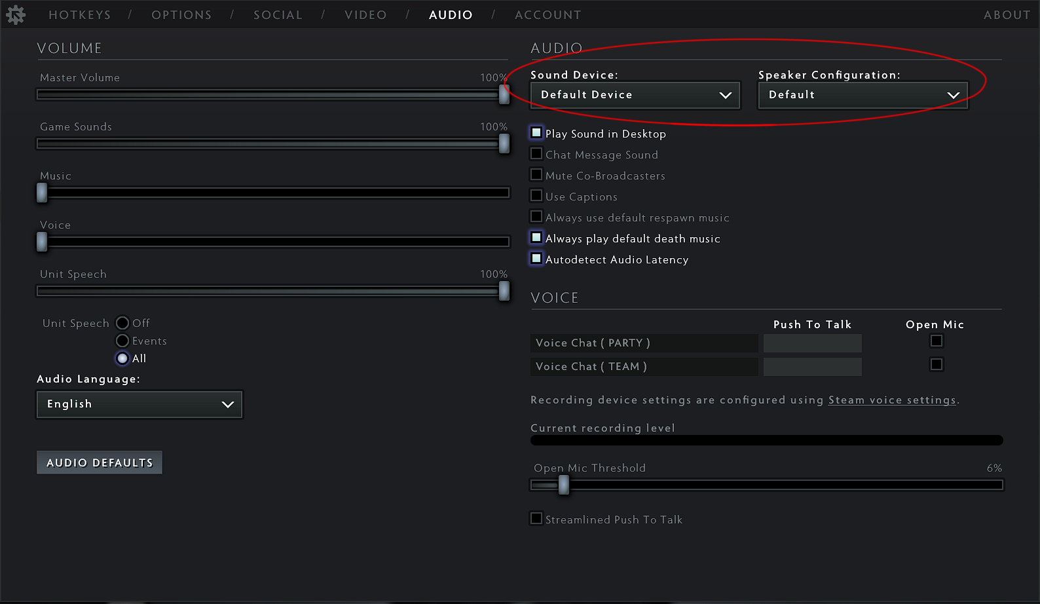Enable Chat Message Sound checkbox
The height and width of the screenshot is (604, 1040).
[x=536, y=154]
